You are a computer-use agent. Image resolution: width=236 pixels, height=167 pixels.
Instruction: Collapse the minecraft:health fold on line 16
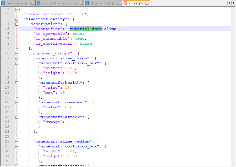(x=17, y=83)
